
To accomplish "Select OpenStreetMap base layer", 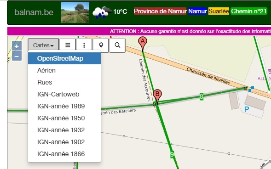I will 64,58.
